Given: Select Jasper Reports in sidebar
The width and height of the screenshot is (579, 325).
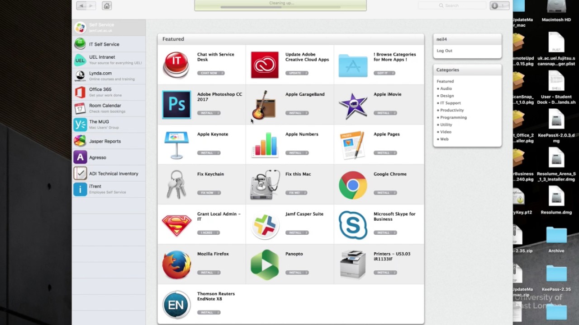Looking at the screenshot, I should 109,141.
